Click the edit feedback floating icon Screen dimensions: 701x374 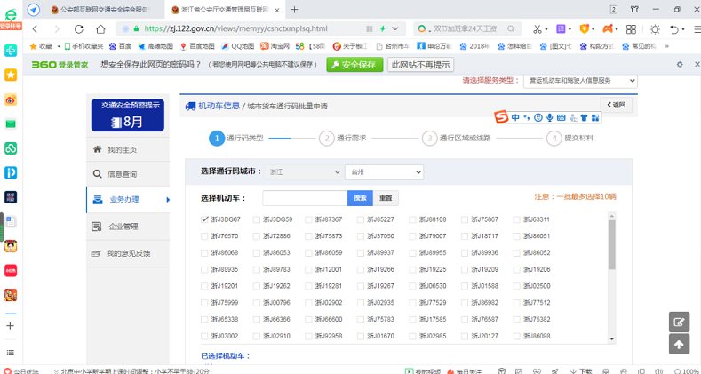(679, 323)
